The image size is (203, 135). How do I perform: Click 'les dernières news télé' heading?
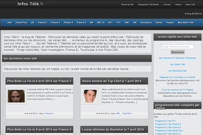[x=20, y=58]
